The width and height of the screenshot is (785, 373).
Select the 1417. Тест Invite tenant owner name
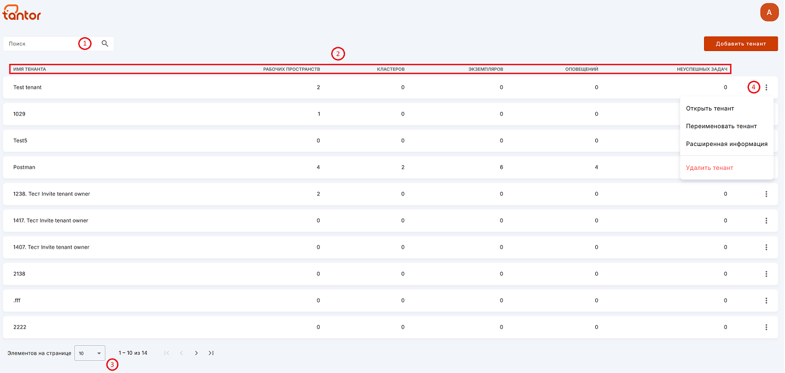[50, 220]
